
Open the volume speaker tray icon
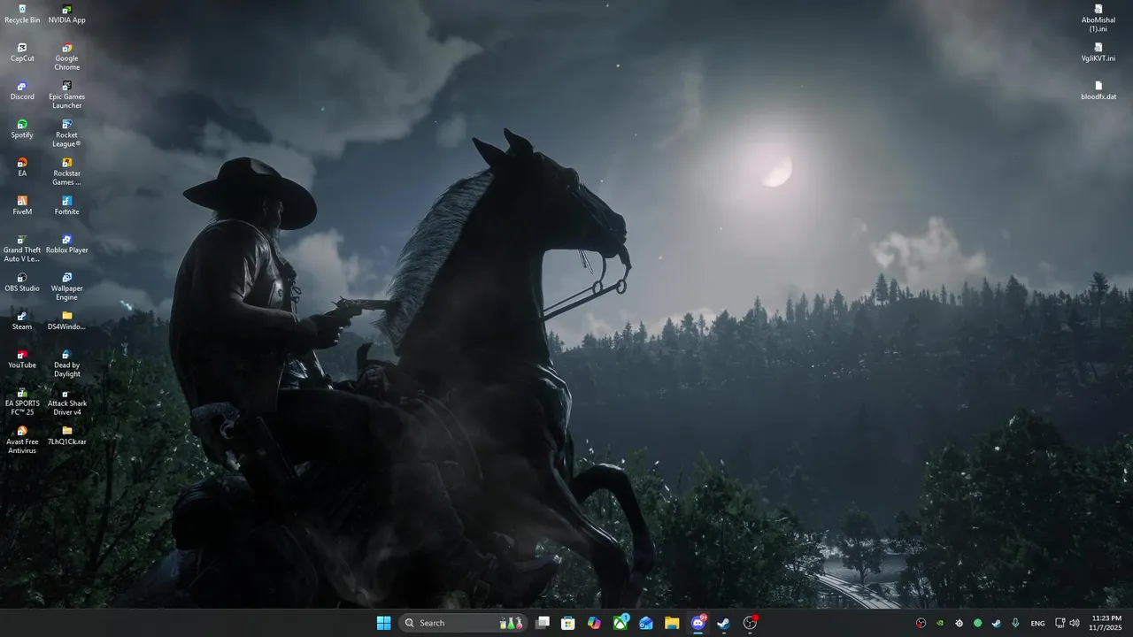1075,623
